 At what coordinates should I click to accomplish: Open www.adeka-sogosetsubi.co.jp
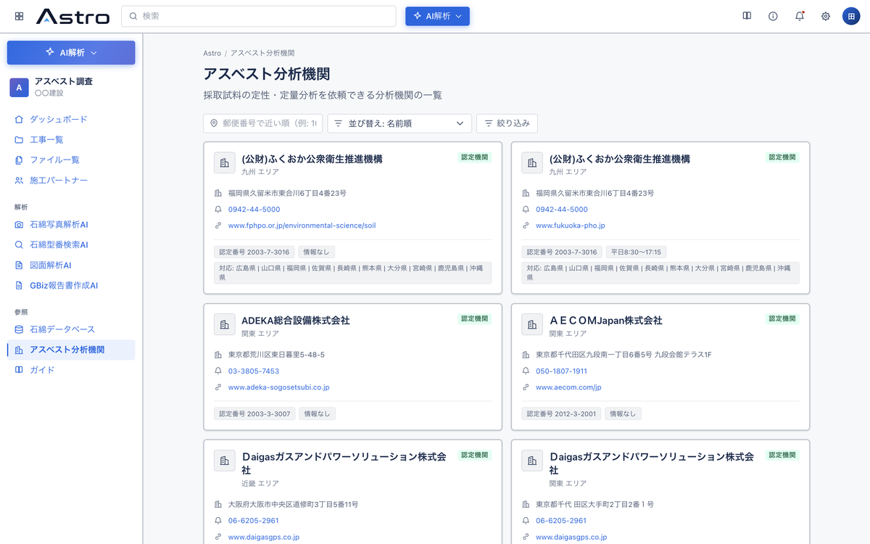tap(279, 387)
